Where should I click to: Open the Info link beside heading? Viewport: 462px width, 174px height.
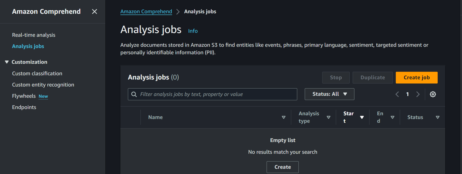coord(193,31)
